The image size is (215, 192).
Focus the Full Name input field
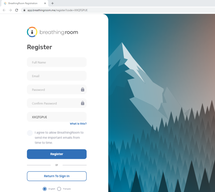57,62
